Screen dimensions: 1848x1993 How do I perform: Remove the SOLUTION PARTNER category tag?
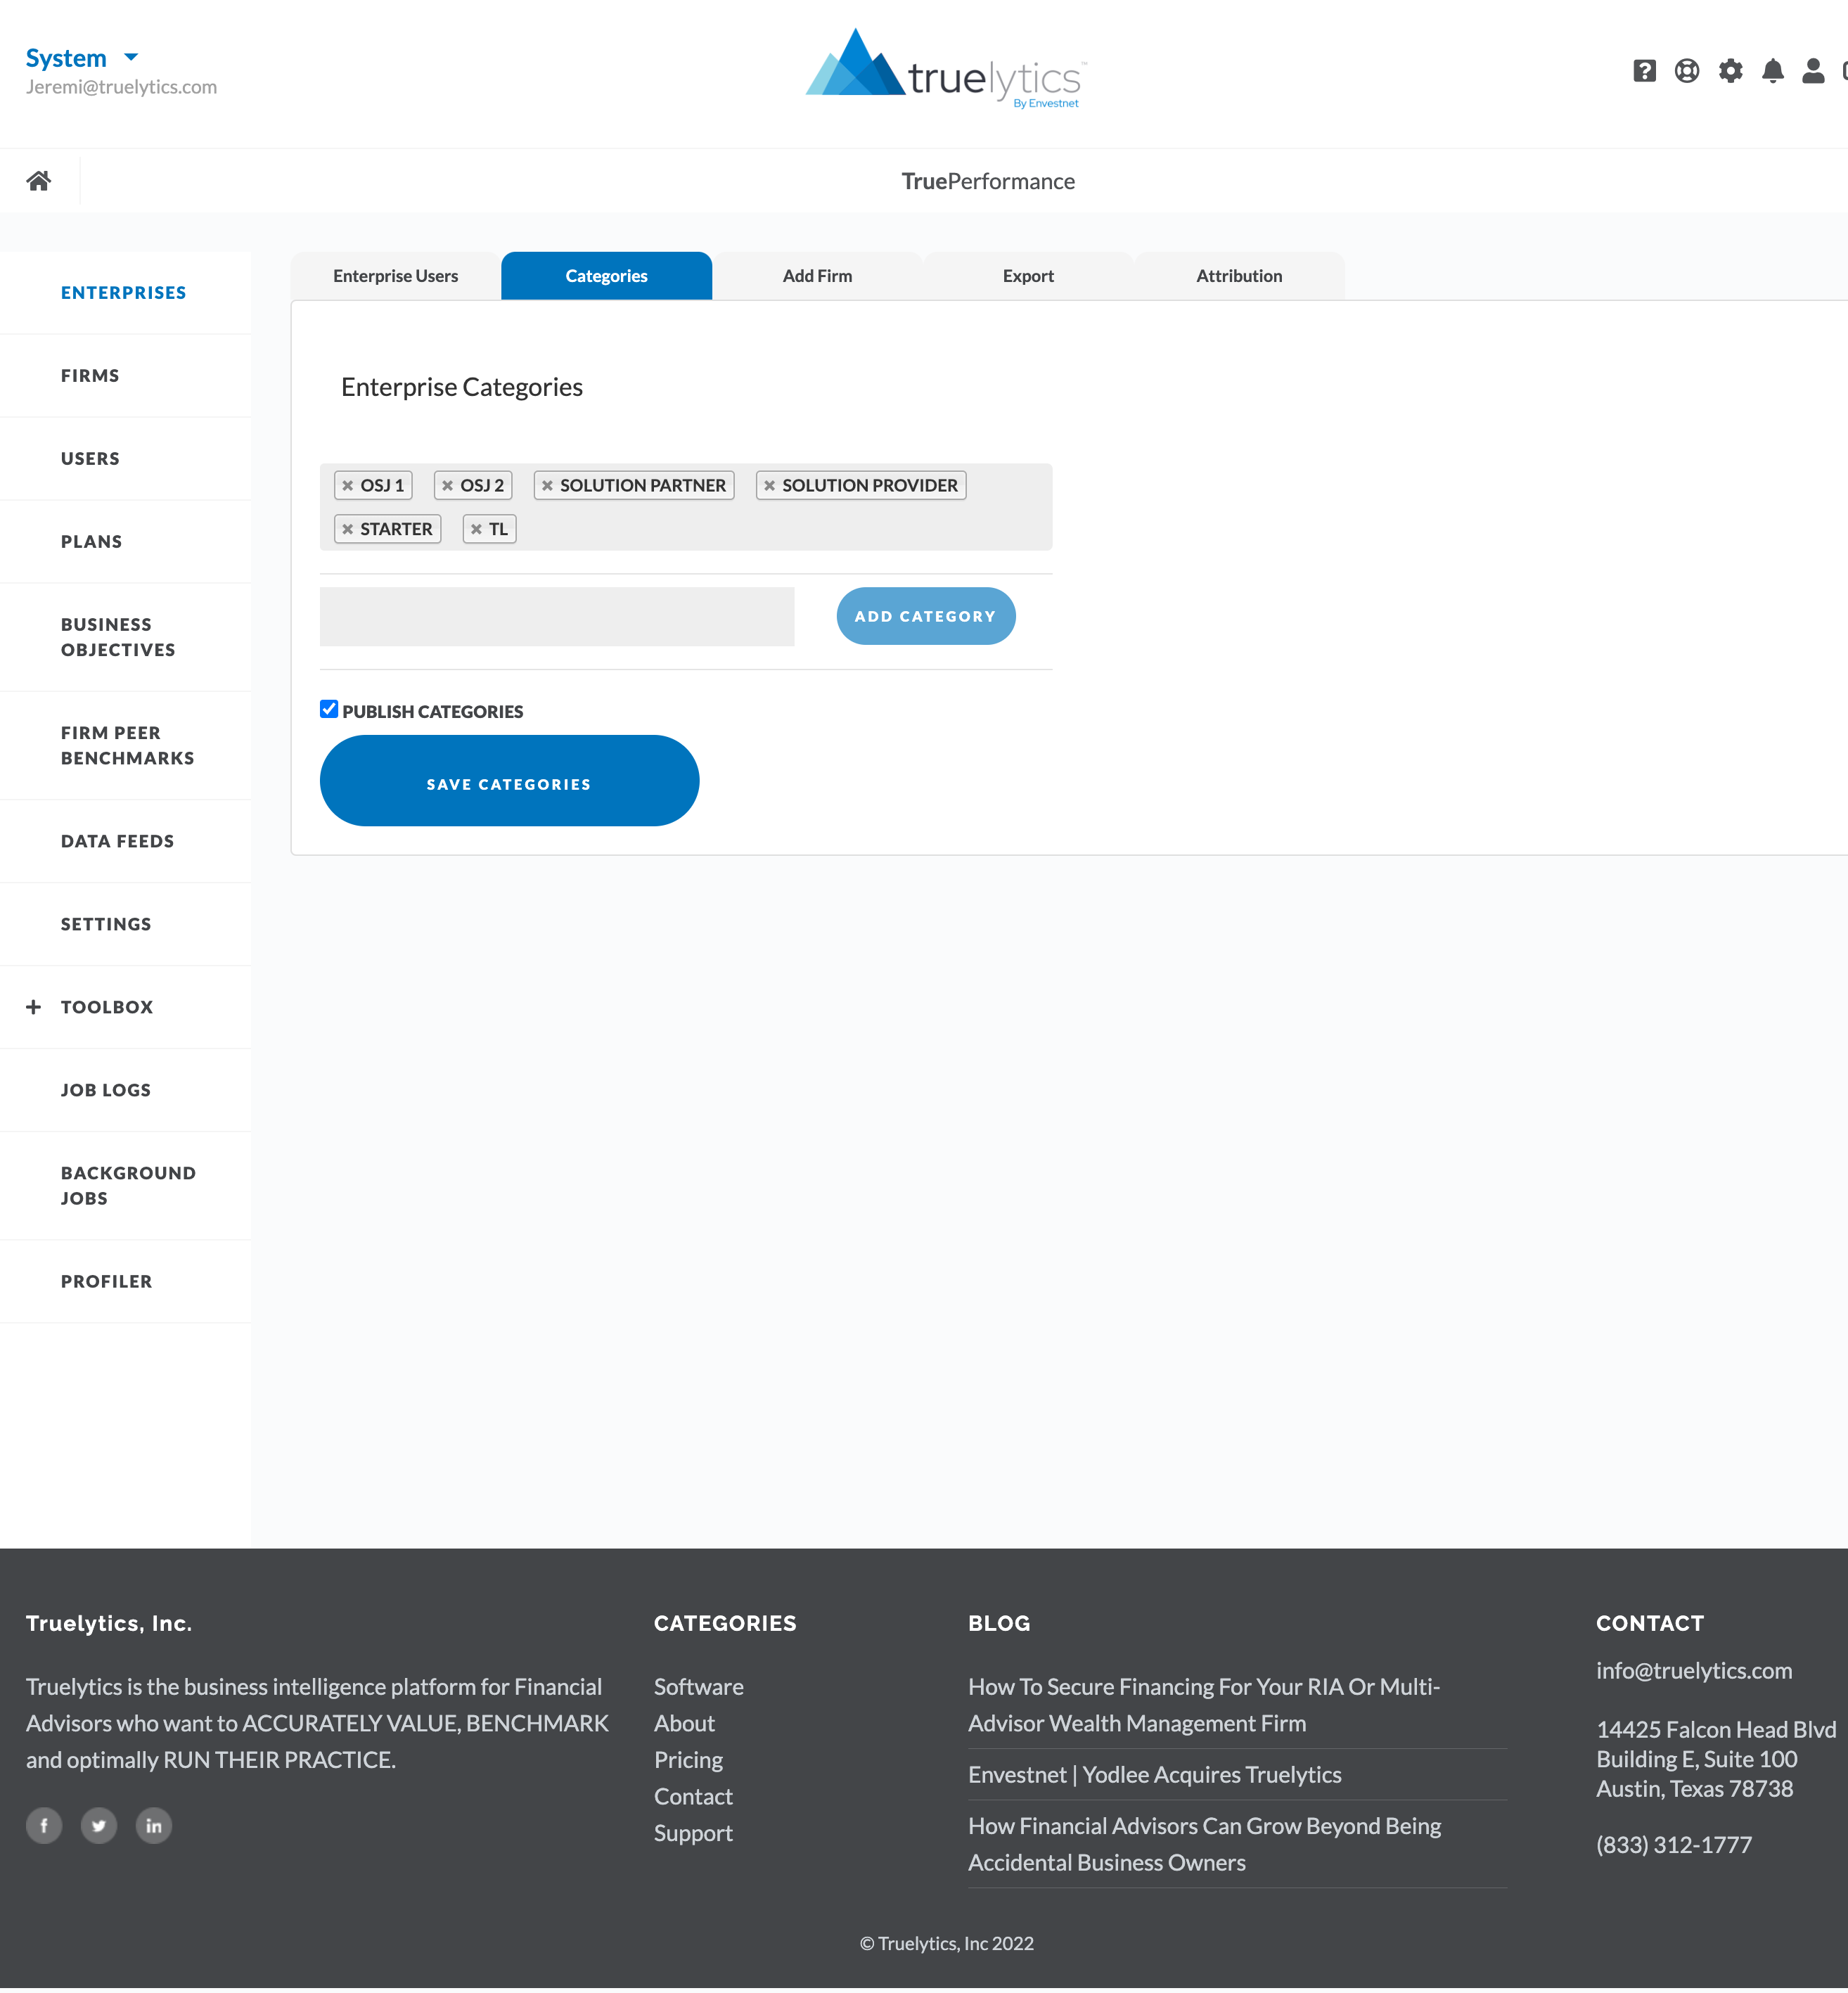coord(547,486)
